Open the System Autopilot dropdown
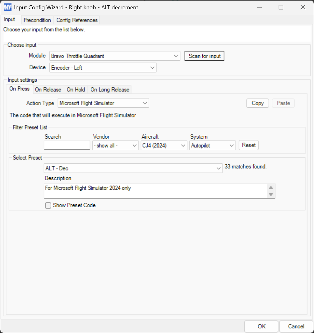This screenshot has height=333, width=314. click(x=212, y=145)
